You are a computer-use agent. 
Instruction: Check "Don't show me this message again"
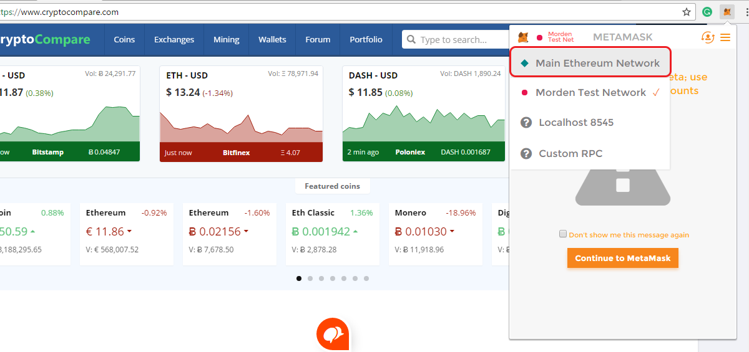pyautogui.click(x=563, y=234)
